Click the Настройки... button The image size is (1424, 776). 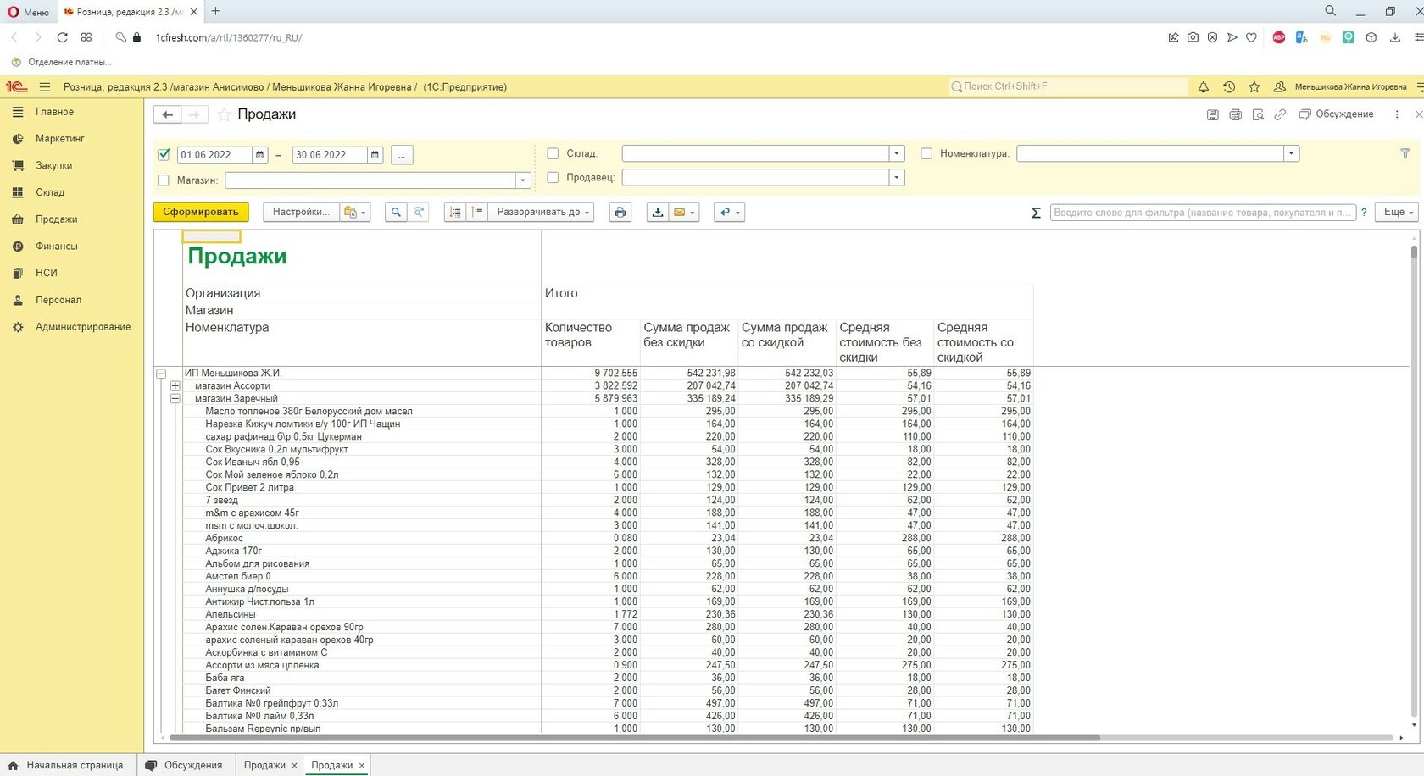point(301,213)
